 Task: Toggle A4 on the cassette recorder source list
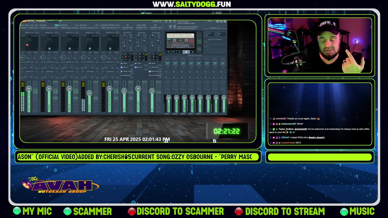click(199, 40)
